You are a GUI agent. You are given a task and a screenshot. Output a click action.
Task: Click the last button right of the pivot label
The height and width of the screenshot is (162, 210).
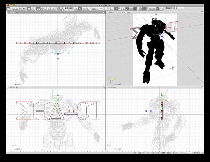71,8
